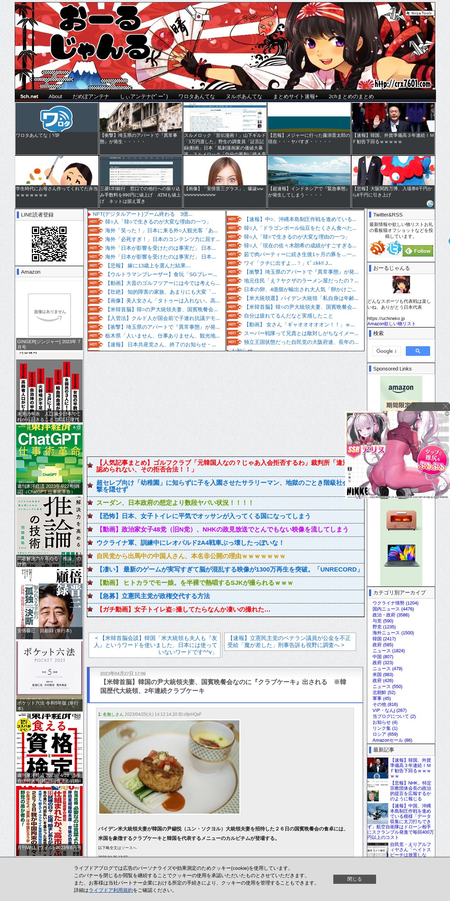This screenshot has width=450, height=901.
Task: Open the 5ch.net menu item
Action: point(29,96)
